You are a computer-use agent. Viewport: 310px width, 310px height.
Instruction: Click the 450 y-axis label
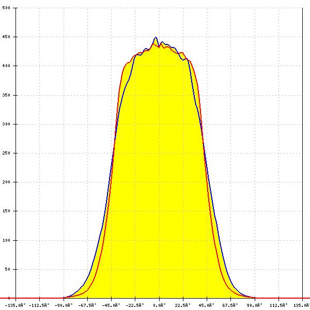coord(6,37)
